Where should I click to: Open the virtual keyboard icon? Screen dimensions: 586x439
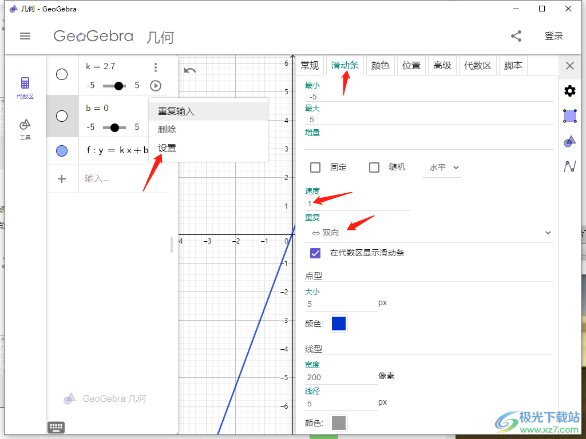pos(56,426)
